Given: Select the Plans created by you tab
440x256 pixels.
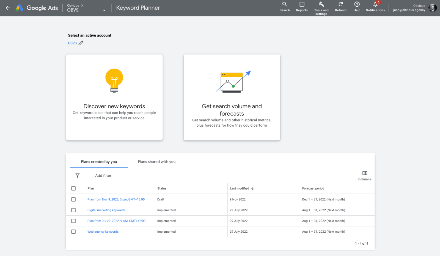Looking at the screenshot, I should coord(99,162).
